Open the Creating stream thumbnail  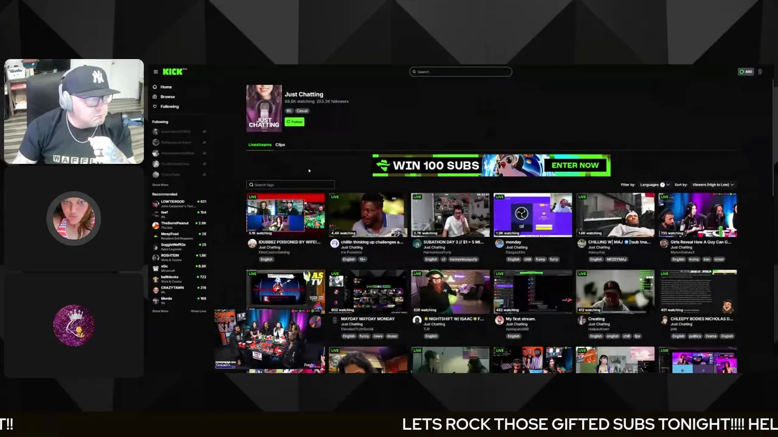(616, 291)
